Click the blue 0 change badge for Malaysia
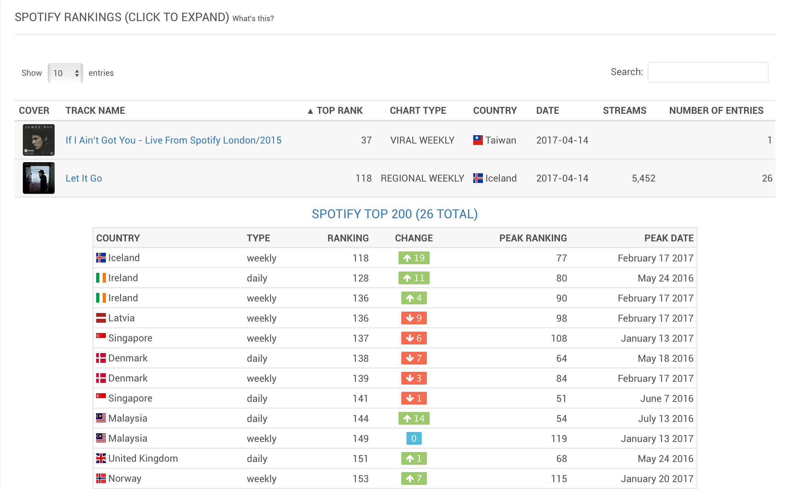Viewport: 788px width, 489px height. (x=414, y=438)
